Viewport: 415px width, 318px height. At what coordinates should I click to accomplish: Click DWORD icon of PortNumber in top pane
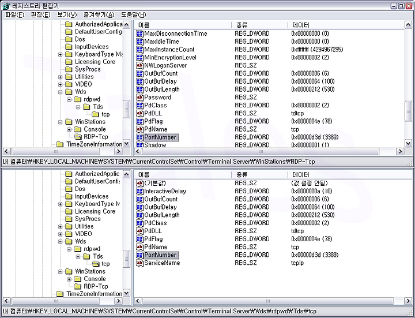tap(139, 137)
